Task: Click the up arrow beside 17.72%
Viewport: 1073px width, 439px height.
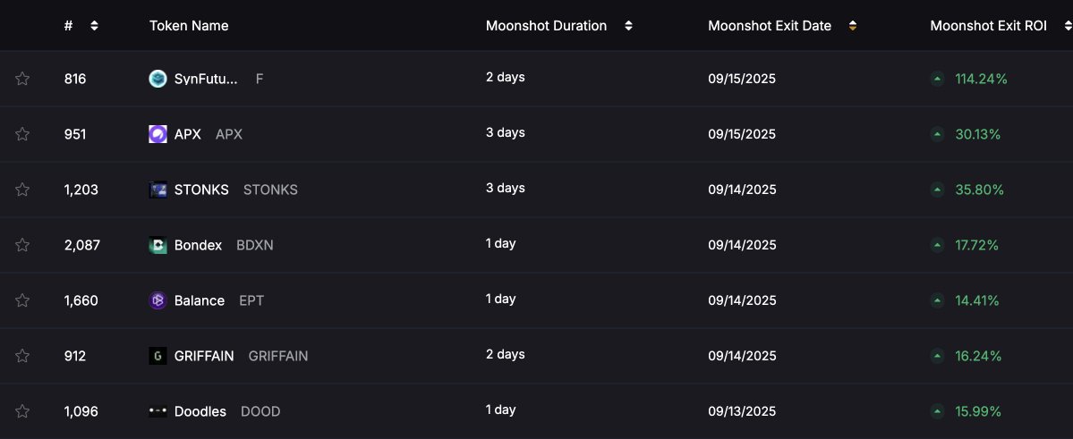Action: pyautogui.click(x=937, y=245)
